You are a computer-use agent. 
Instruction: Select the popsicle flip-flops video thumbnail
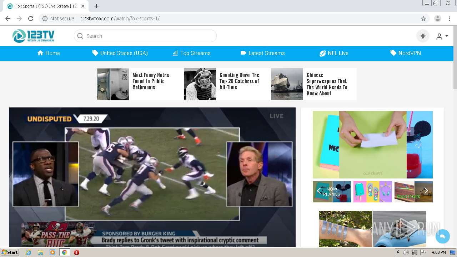[373, 192]
